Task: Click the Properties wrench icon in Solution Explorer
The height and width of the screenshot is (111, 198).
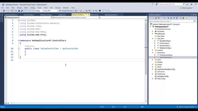Action: tap(183, 18)
